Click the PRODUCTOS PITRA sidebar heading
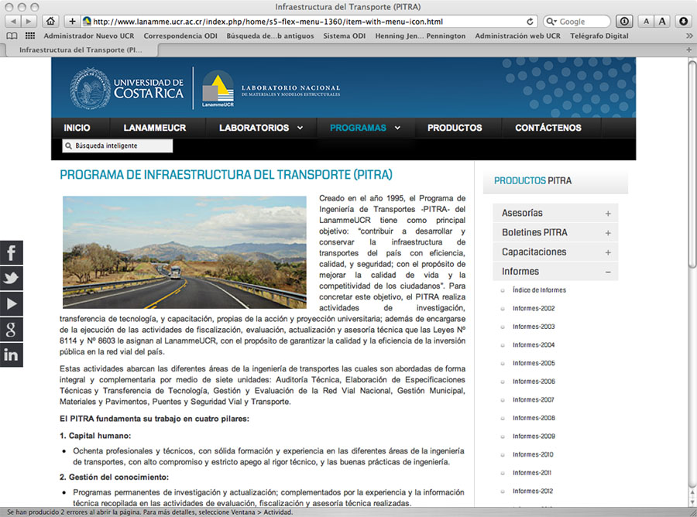697x517 pixels. (533, 181)
